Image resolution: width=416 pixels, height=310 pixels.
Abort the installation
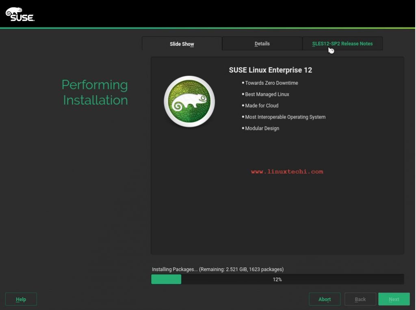point(325,299)
